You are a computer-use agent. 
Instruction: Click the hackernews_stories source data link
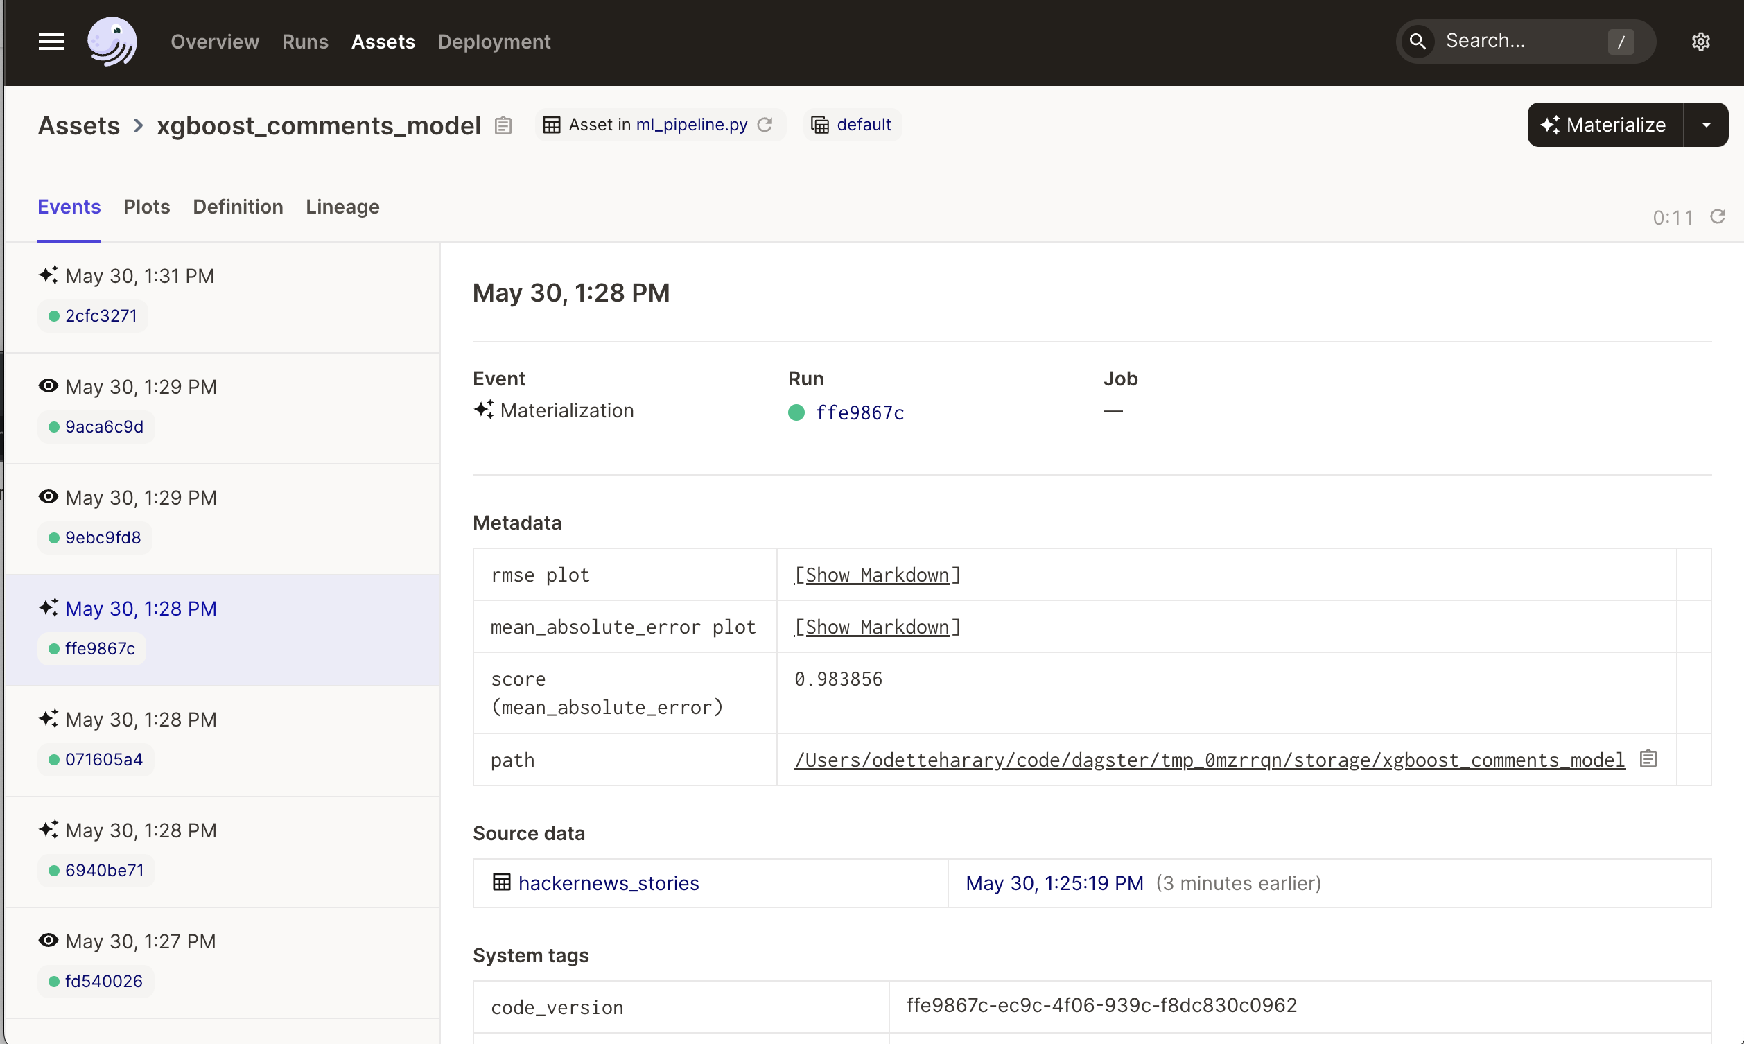[x=609, y=882]
